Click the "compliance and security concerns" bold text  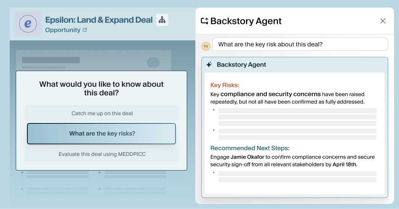tap(270, 94)
